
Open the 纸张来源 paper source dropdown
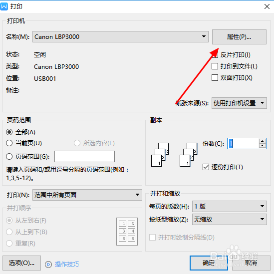239,103
